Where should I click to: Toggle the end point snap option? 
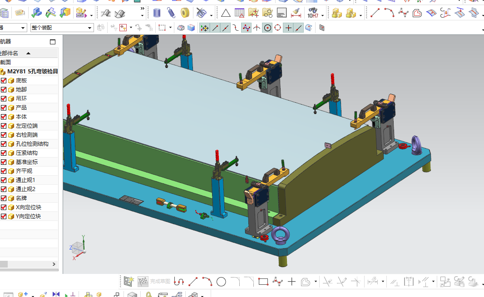click(x=215, y=28)
